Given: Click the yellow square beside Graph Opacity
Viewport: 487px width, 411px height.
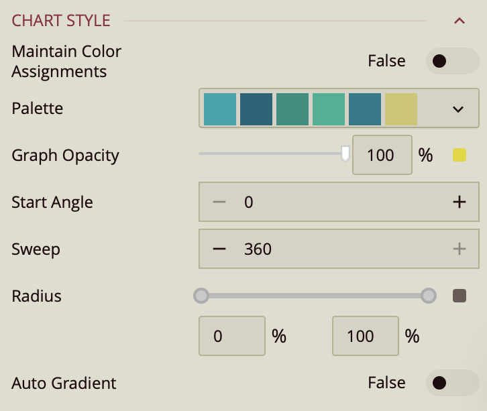Looking at the screenshot, I should tap(459, 156).
